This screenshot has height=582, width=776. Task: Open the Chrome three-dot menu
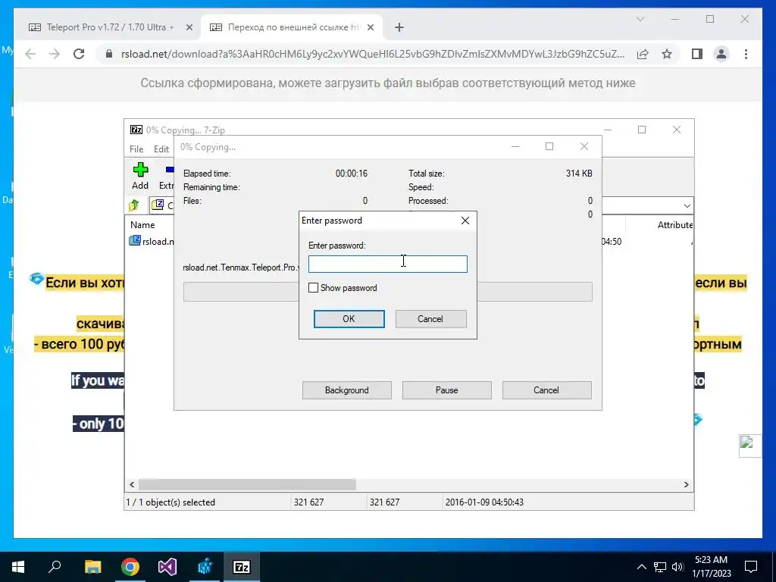[x=746, y=54]
